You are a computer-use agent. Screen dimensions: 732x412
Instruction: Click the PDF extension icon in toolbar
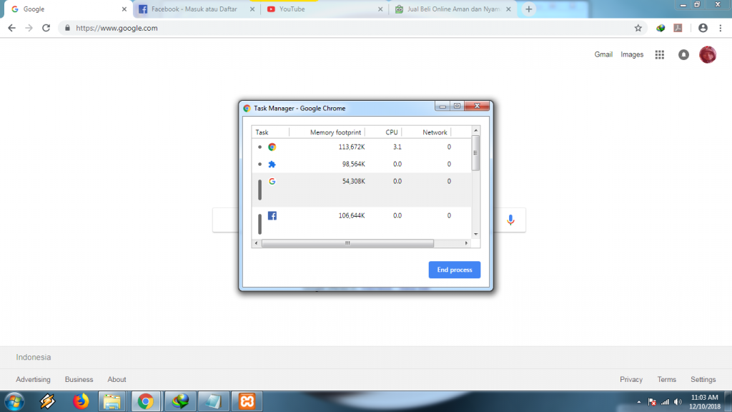click(x=678, y=28)
